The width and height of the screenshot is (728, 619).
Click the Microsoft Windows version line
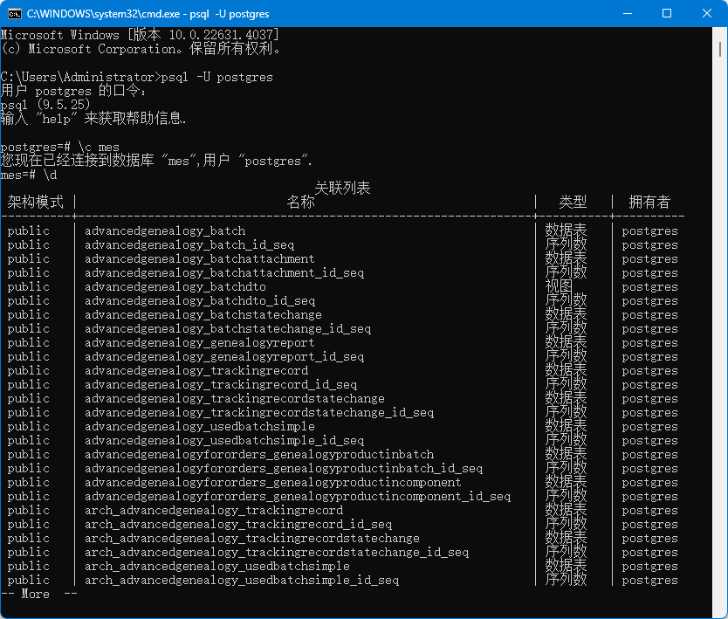pos(140,35)
